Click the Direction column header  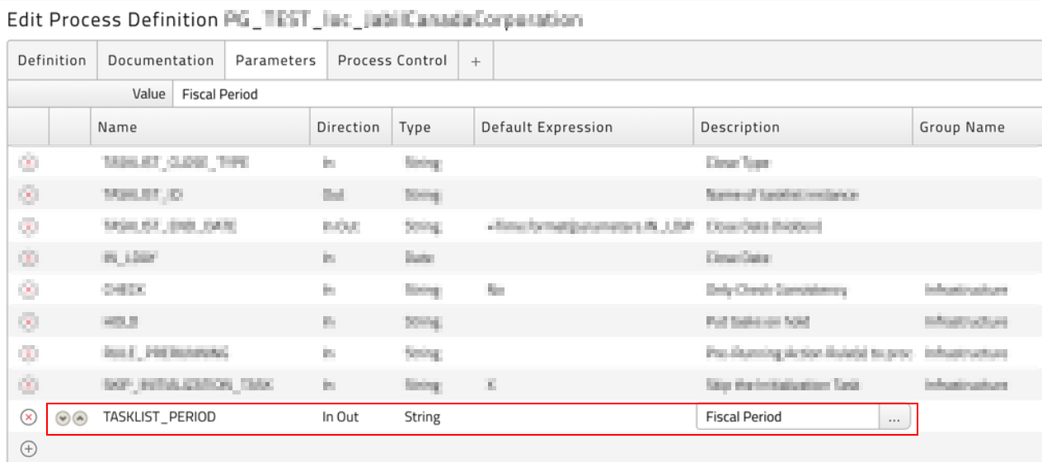coord(348,127)
